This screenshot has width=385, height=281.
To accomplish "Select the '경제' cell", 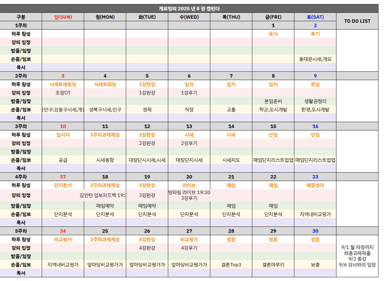I will (x=147, y=110).
